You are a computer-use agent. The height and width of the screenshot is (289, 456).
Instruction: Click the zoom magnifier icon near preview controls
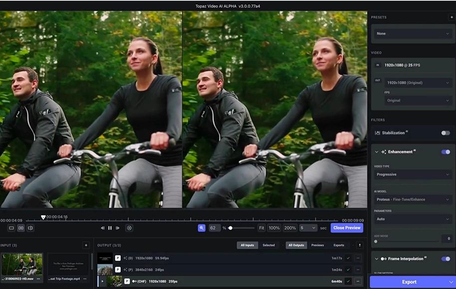coord(201,228)
